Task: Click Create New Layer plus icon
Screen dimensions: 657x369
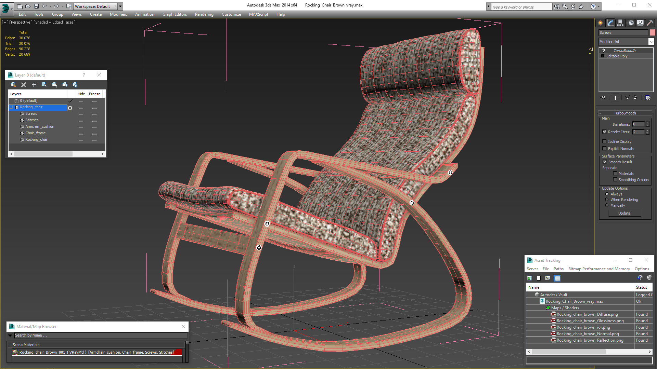Action: pyautogui.click(x=34, y=85)
